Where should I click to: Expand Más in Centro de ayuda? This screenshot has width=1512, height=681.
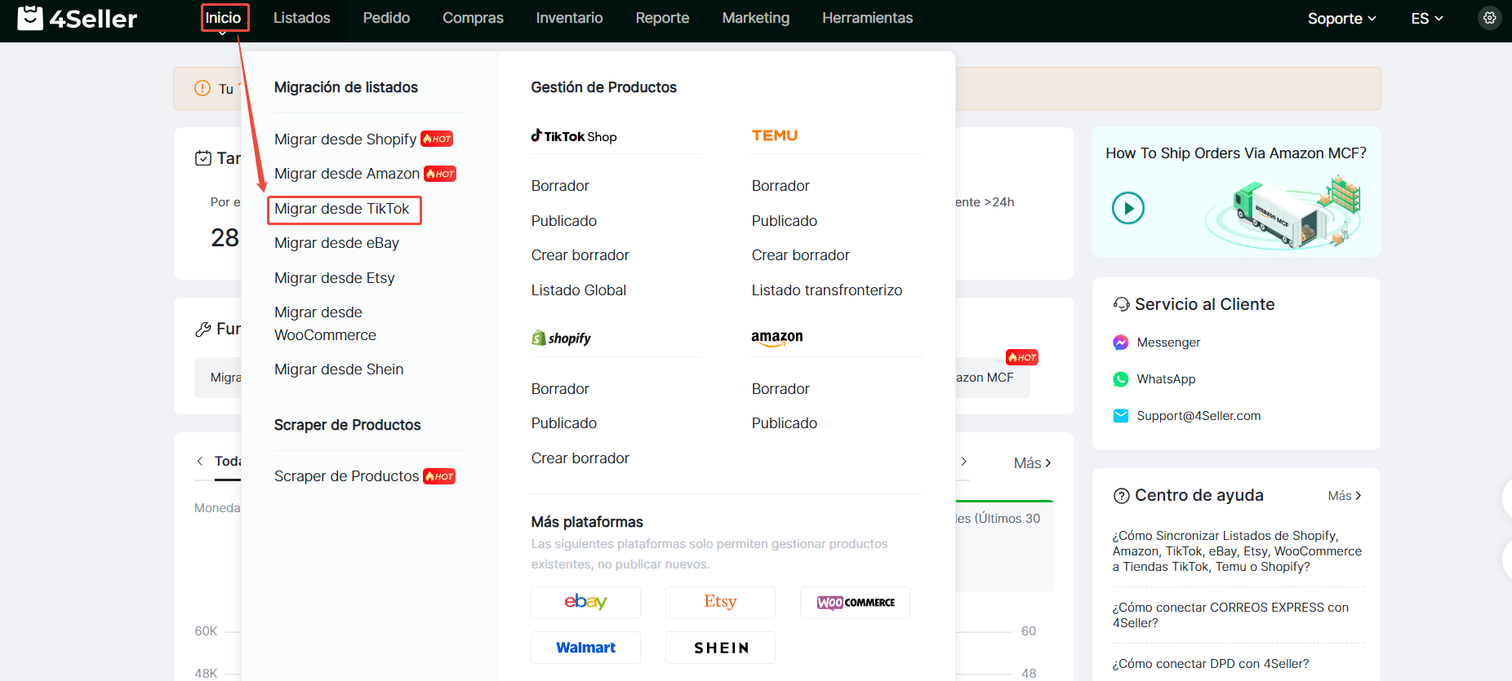tap(1345, 496)
